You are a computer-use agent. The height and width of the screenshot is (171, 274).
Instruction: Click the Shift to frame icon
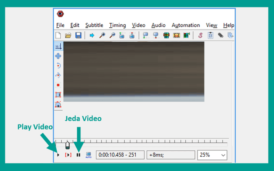tap(187, 36)
